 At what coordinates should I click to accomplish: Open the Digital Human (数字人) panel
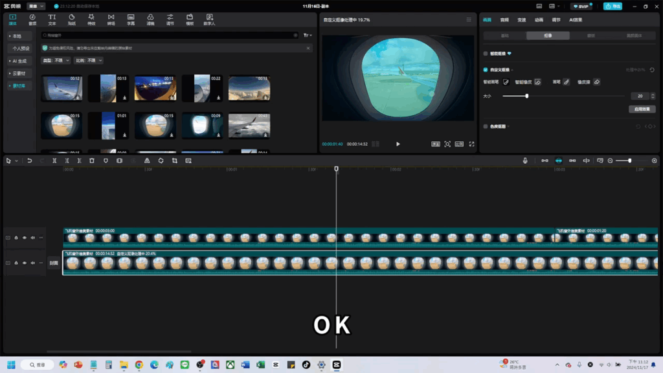click(x=209, y=19)
